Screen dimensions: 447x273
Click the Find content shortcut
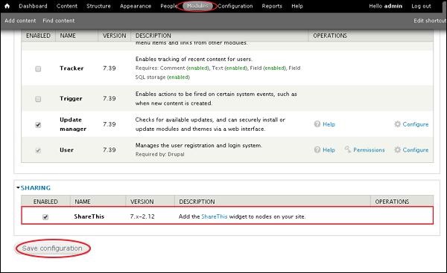58,21
